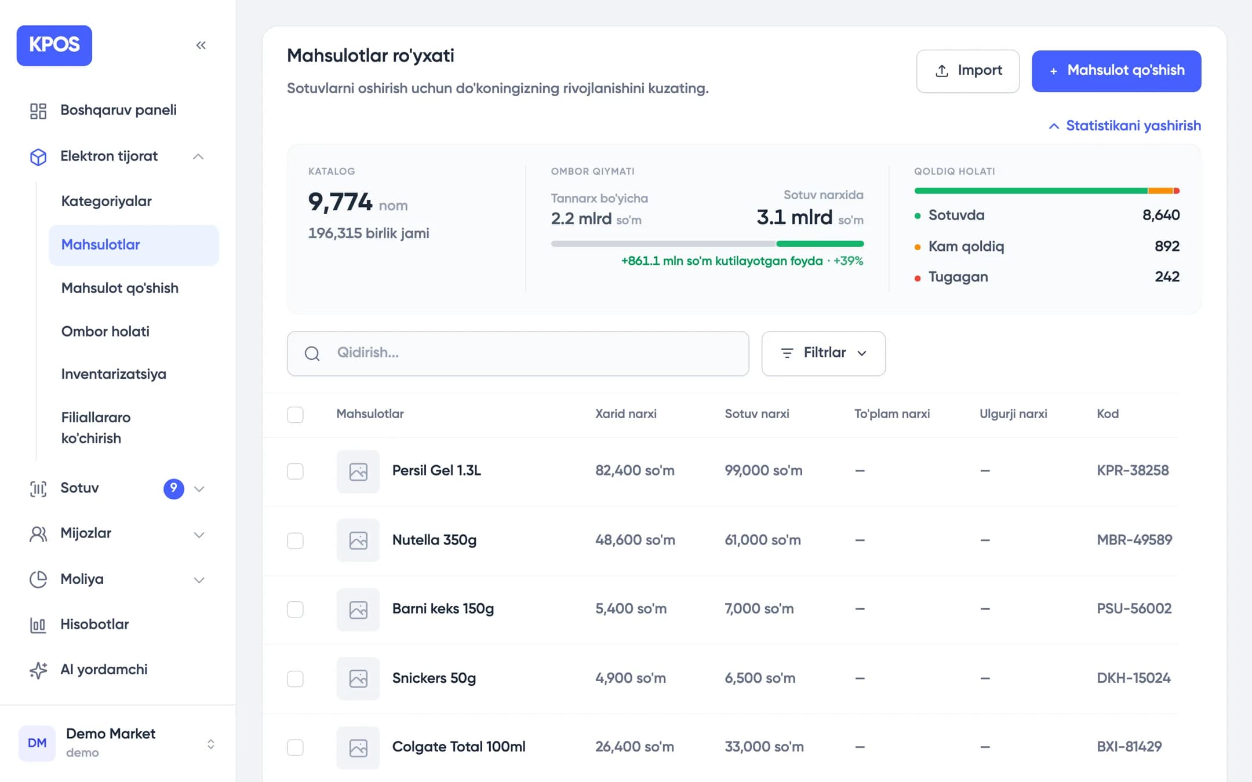Click the Nutella 350g image placeholder
The width and height of the screenshot is (1252, 782).
(358, 540)
